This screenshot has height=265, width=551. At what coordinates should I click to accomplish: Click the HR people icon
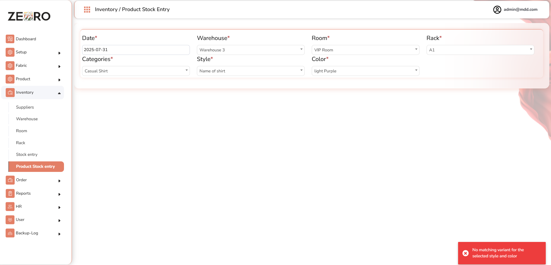10,207
